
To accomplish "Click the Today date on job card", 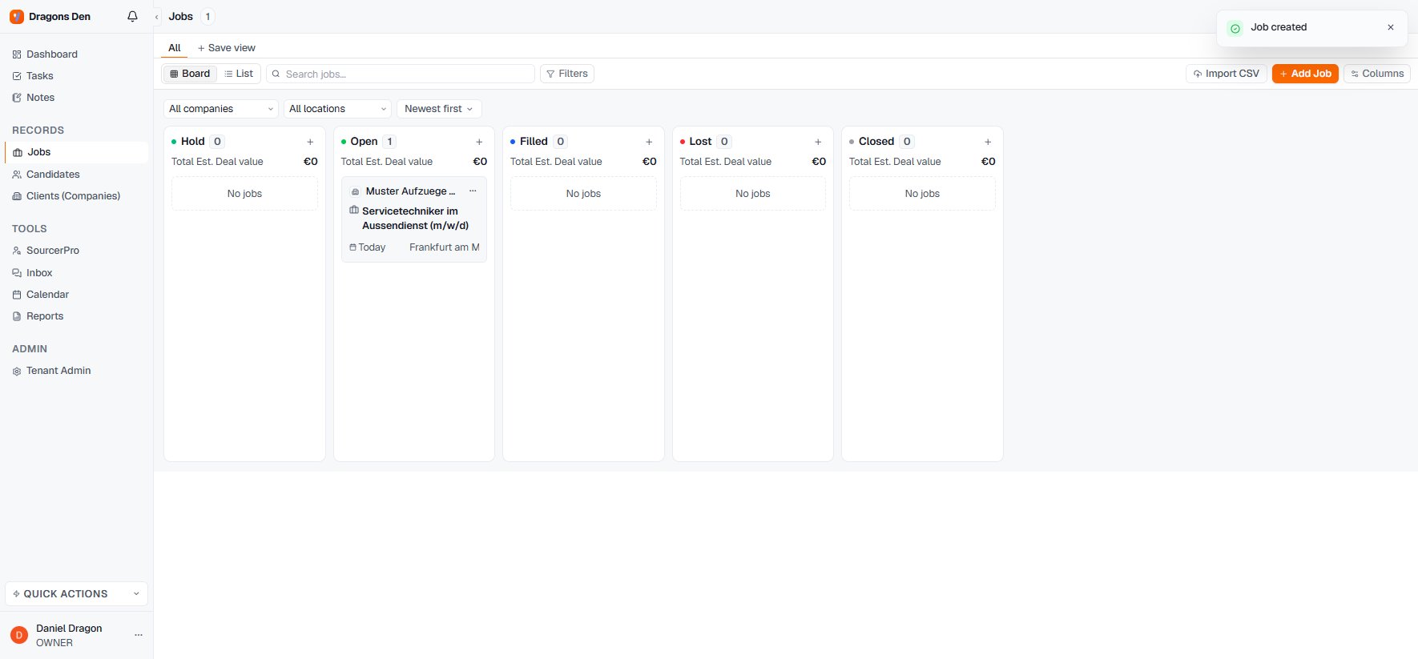I will click(372, 247).
